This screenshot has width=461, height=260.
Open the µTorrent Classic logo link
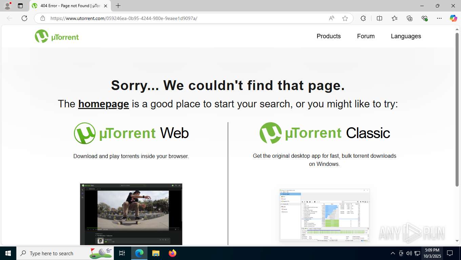325,133
